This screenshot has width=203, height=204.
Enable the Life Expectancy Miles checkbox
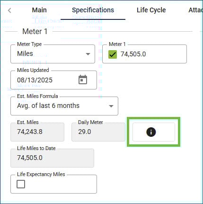coord(21,184)
